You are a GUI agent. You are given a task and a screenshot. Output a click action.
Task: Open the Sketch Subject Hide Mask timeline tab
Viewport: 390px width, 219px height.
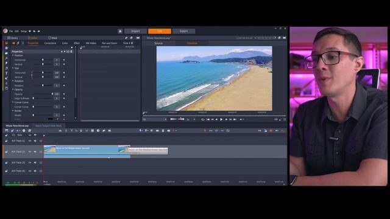[49, 126]
